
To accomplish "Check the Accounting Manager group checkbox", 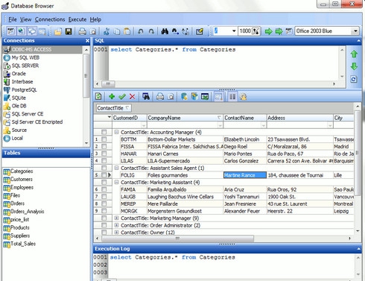I will (104, 132).
